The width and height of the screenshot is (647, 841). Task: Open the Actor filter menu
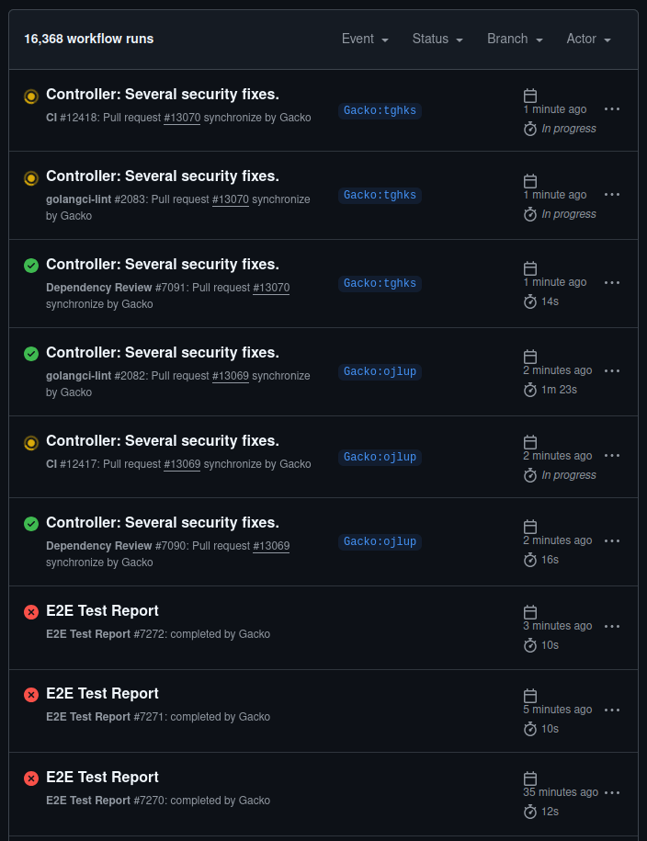588,39
